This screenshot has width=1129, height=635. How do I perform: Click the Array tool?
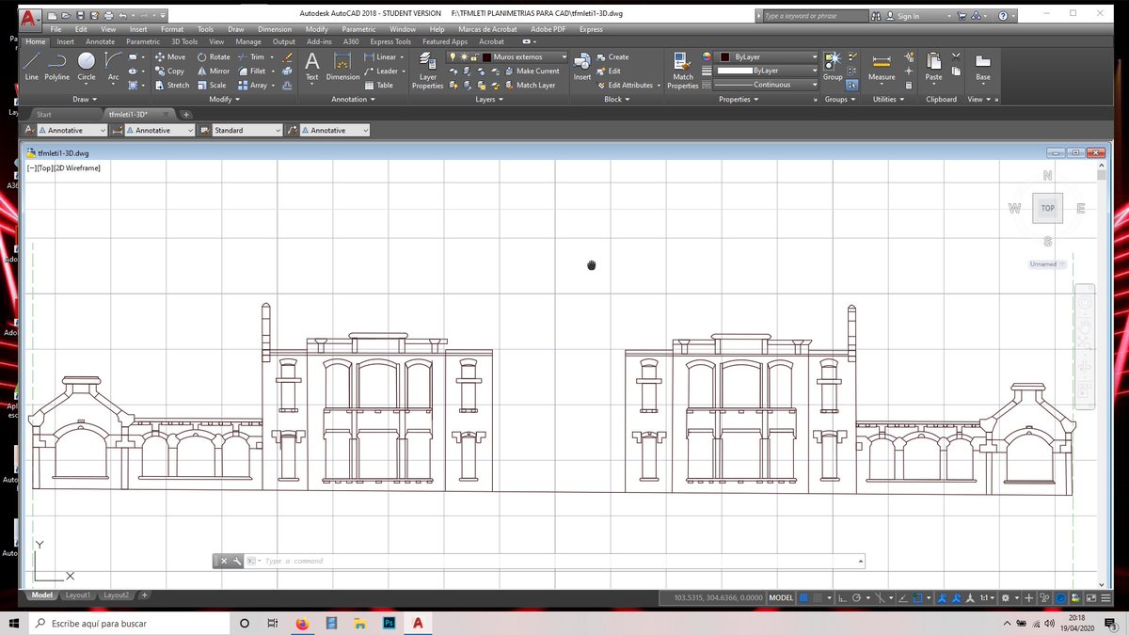(x=252, y=85)
